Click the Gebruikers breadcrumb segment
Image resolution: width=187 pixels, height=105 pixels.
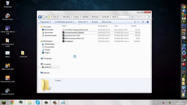tap(66, 17)
